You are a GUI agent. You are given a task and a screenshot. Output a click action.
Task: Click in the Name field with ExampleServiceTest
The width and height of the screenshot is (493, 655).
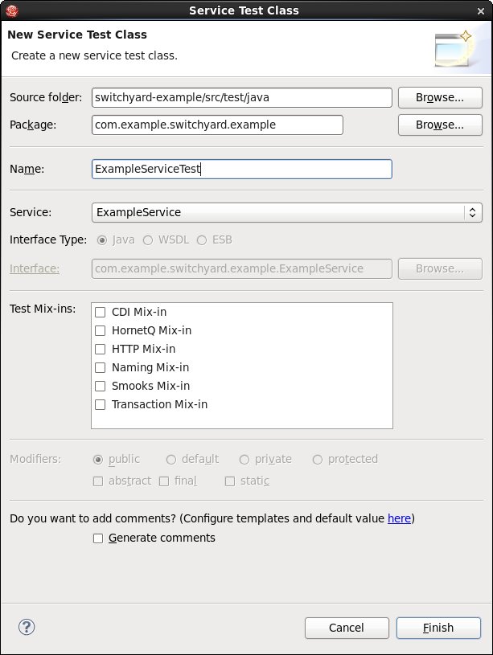pyautogui.click(x=242, y=170)
